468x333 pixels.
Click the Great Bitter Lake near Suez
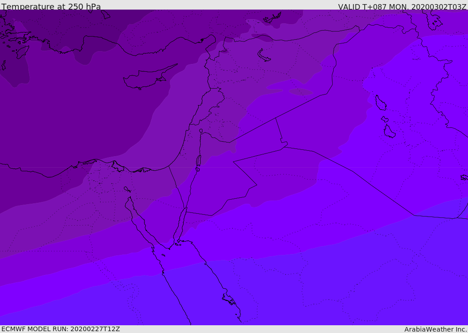pos(127,190)
